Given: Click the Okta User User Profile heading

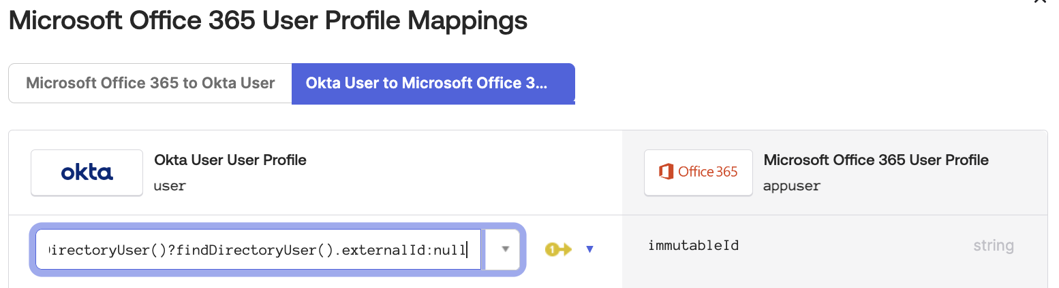Looking at the screenshot, I should tap(230, 160).
